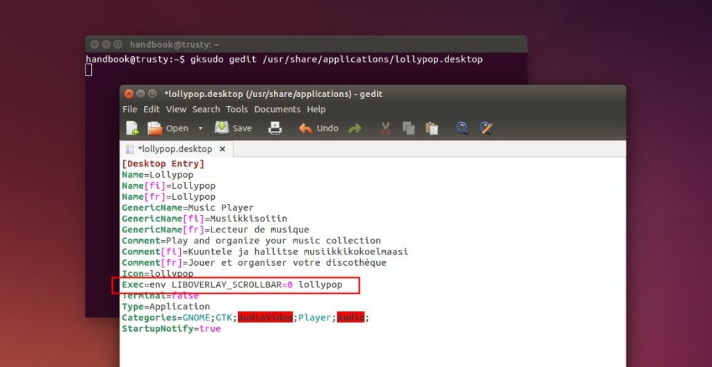Click the Name=Lollypop line

158,174
